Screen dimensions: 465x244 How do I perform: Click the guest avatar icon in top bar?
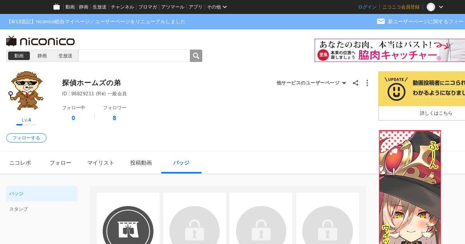tap(431, 7)
